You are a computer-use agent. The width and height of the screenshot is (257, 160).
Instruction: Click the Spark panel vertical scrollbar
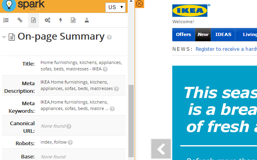point(131,120)
